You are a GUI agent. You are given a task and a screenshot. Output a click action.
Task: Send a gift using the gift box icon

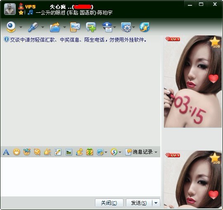[90, 152]
